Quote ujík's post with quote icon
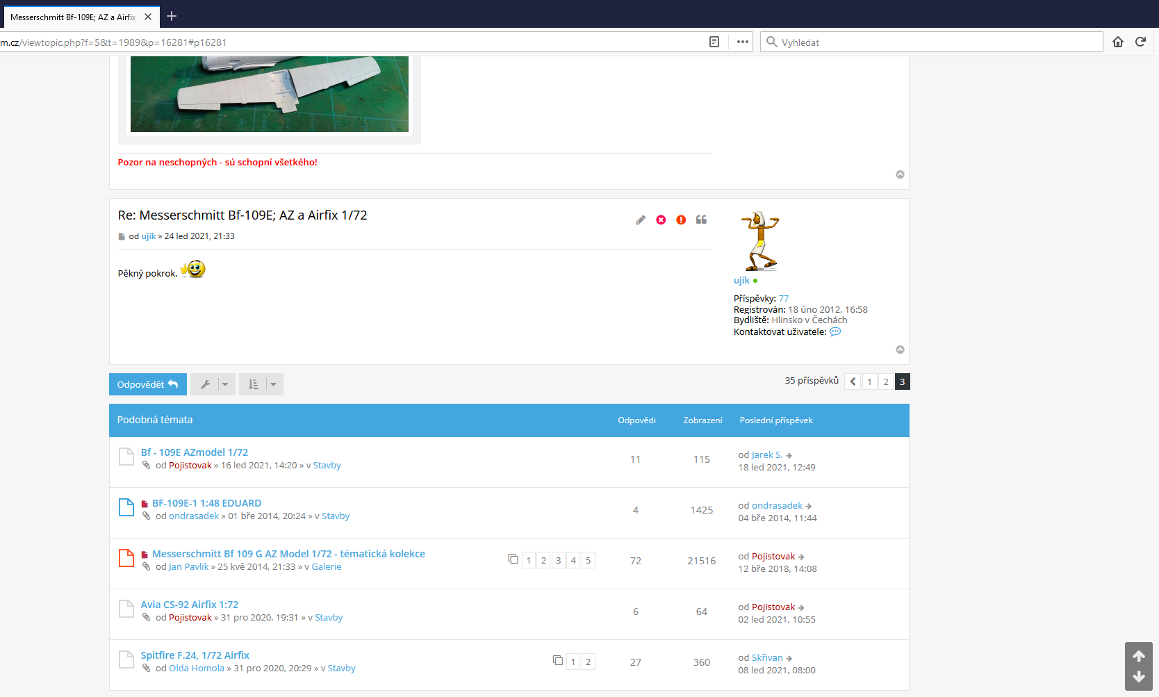Screen dimensions: 1159x697 (701, 220)
